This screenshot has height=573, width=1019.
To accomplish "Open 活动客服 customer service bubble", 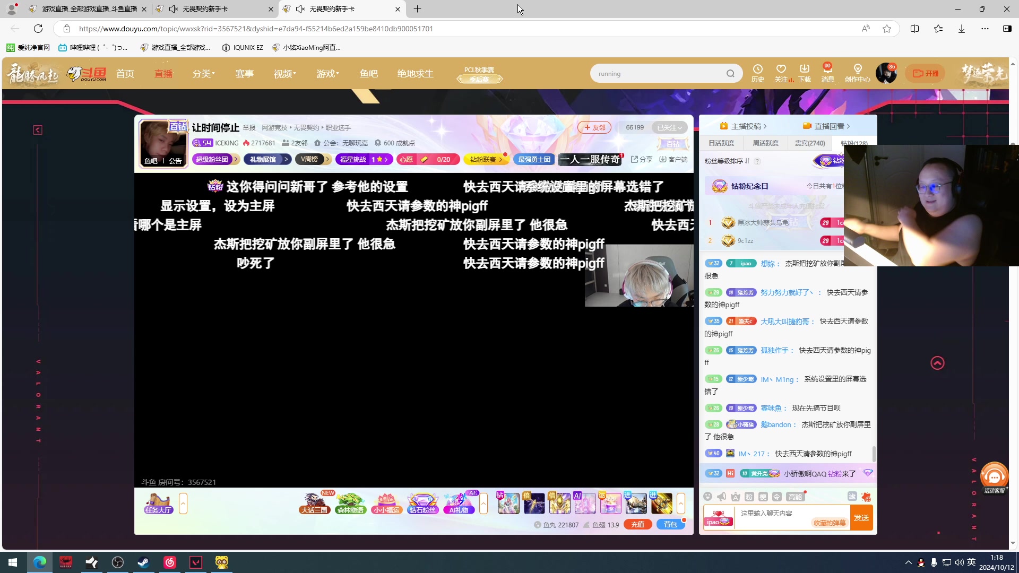I will 994,477.
